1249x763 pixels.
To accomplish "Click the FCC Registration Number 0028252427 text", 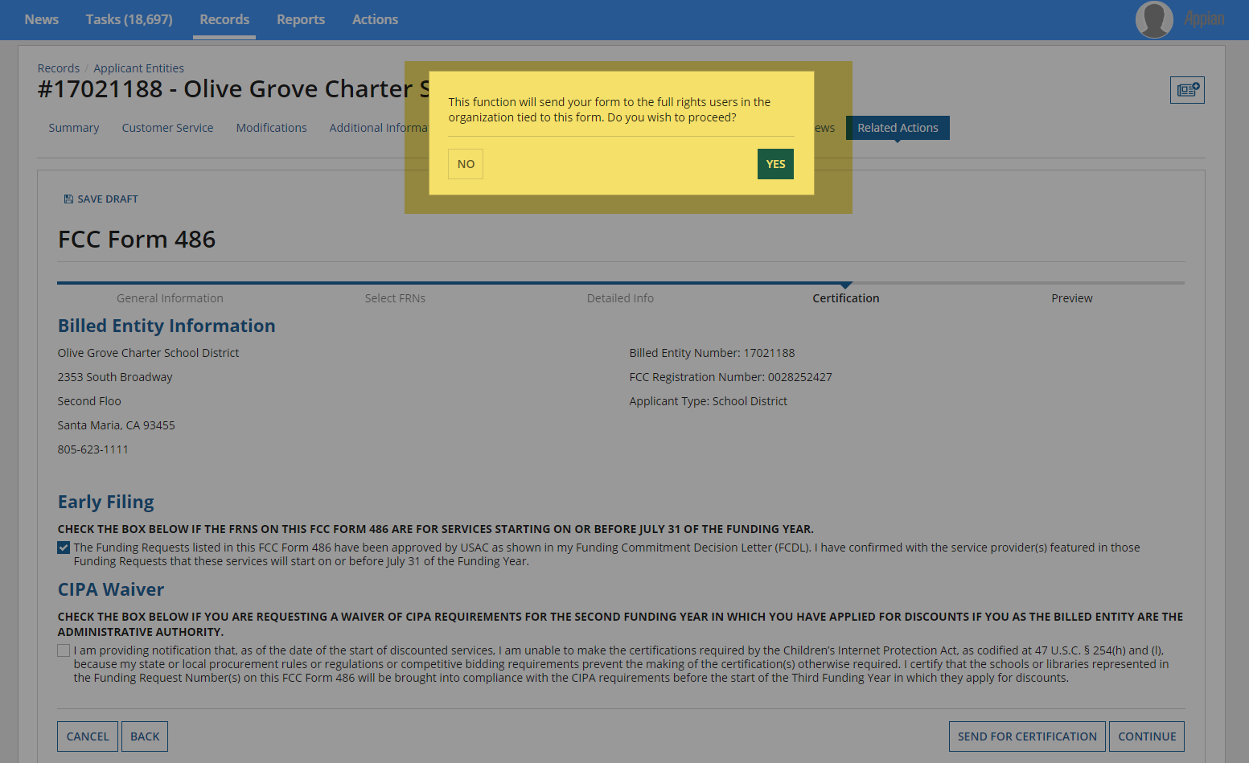I will 730,377.
